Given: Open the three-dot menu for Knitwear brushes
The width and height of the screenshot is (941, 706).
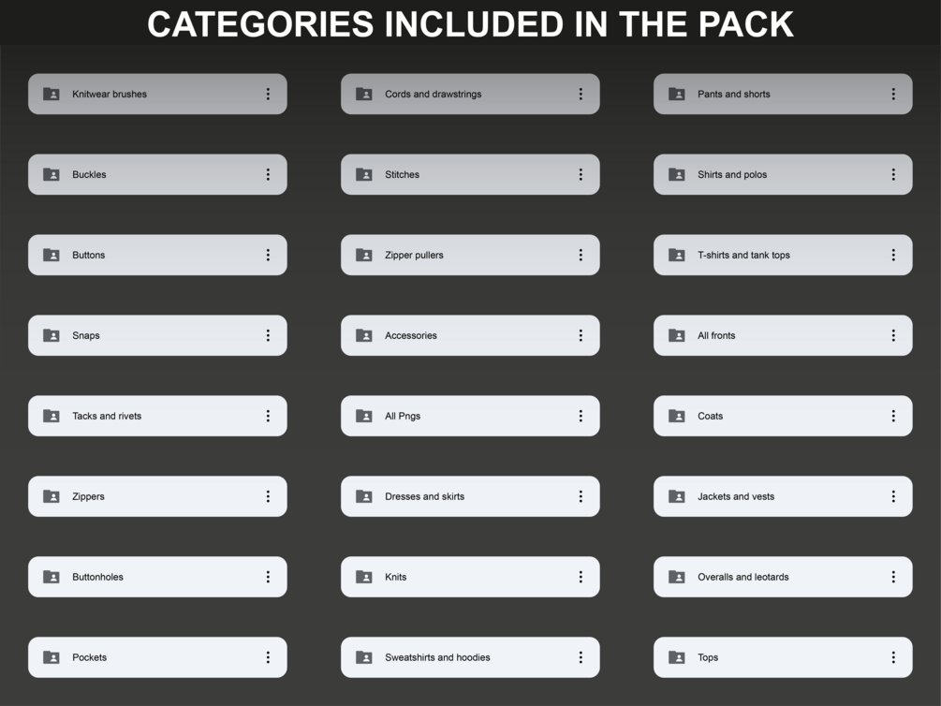Looking at the screenshot, I should 268,94.
